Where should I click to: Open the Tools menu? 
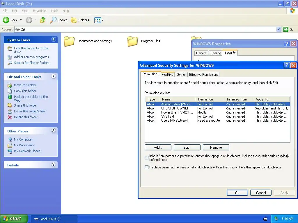click(x=54, y=11)
